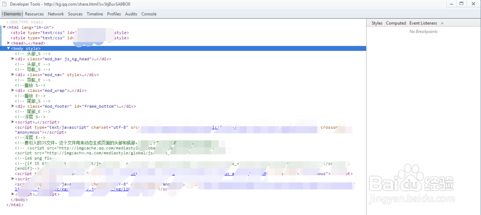Select the 头部_E comment line

(33, 64)
